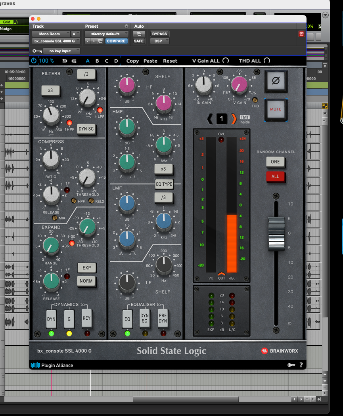
Task: Open the Plugin Alliance logo menu
Action: 52,365
